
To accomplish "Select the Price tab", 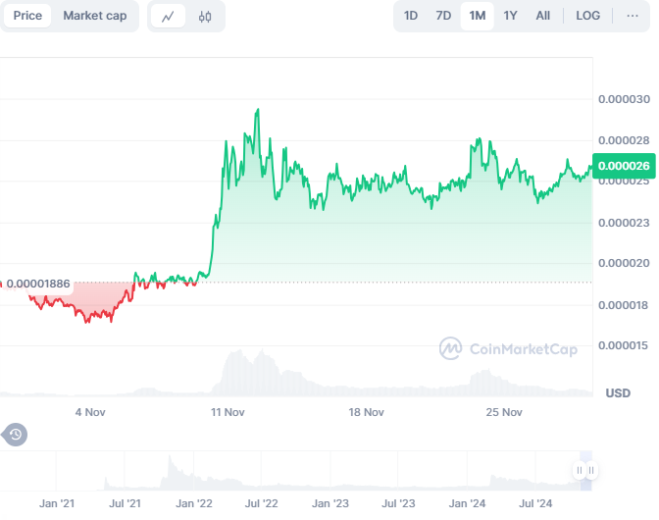I will (x=27, y=16).
